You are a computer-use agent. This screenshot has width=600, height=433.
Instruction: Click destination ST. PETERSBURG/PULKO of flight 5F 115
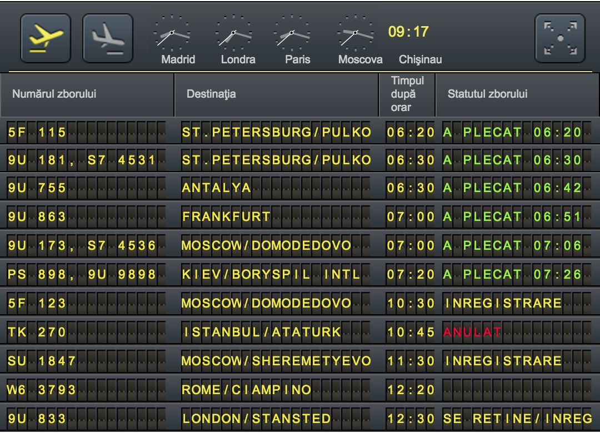click(x=276, y=132)
